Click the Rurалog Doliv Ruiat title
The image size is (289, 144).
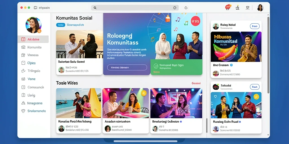tap(225, 121)
